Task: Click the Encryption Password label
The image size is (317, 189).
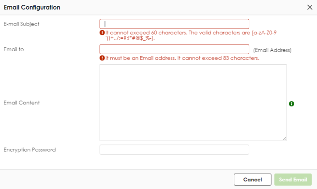Action: click(30, 150)
